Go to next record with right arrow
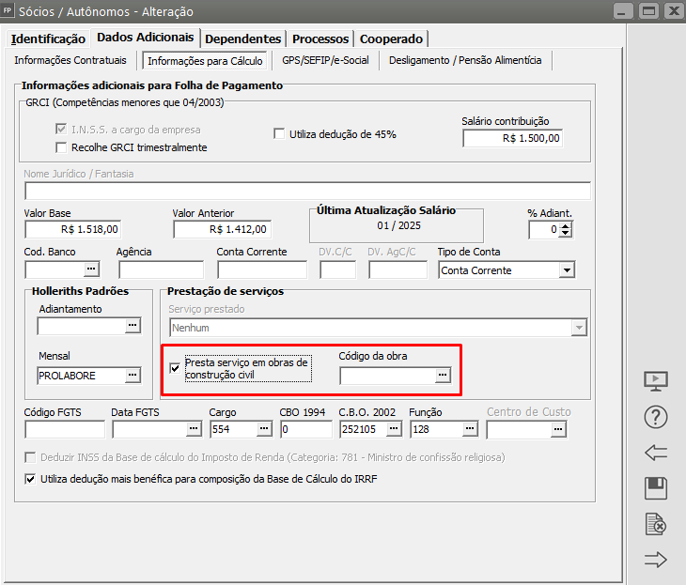Screen dimensions: 686x585 point(655,560)
